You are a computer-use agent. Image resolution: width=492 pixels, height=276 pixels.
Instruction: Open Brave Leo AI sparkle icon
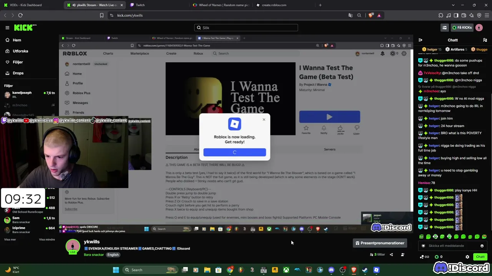click(x=471, y=15)
